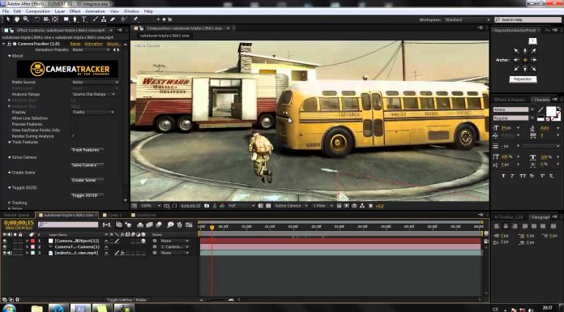The width and height of the screenshot is (564, 312).
Task: Collapse the Solve Camera section
Action: tap(10, 157)
